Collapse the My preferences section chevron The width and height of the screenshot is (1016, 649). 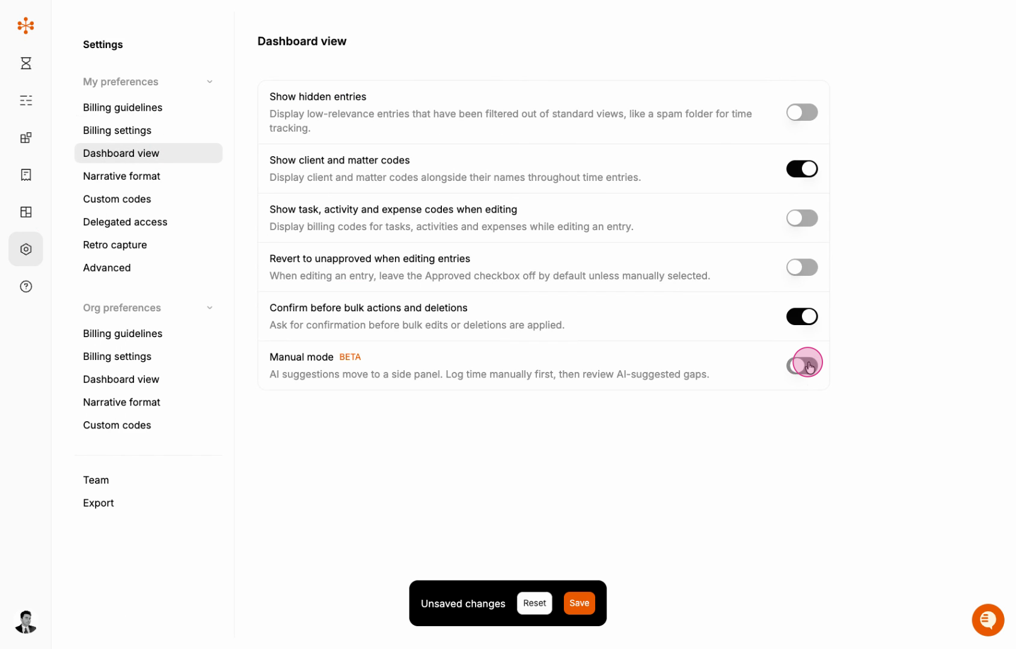[x=210, y=82]
